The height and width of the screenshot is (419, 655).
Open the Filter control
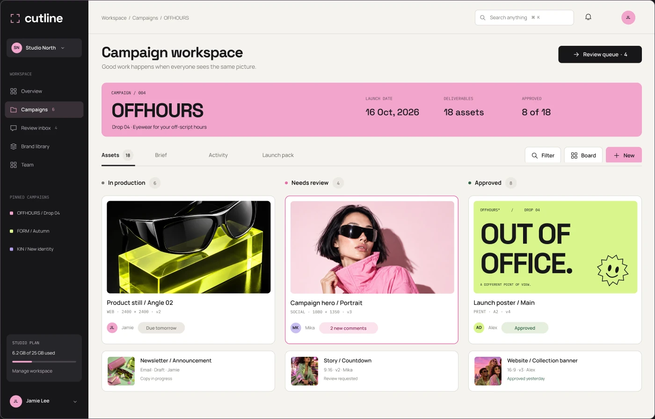[x=543, y=155]
